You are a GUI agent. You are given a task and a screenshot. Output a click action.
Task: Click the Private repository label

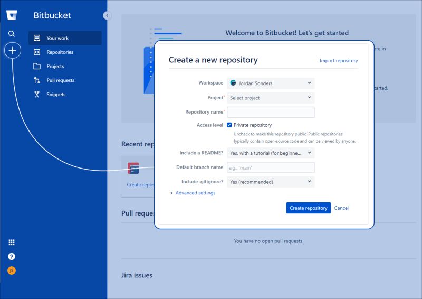tap(253, 125)
